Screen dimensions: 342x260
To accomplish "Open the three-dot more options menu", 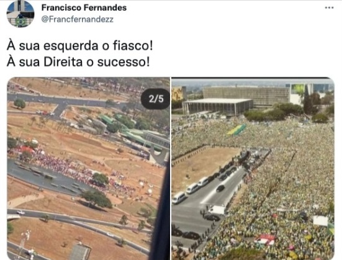I will pos(329,7).
